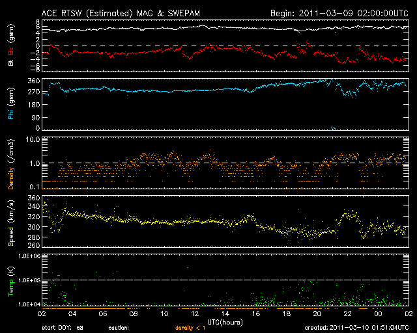Image resolution: width=417 pixels, height=333 pixels.
Task: Select the white Bt axis label
Action: (x=10, y=63)
